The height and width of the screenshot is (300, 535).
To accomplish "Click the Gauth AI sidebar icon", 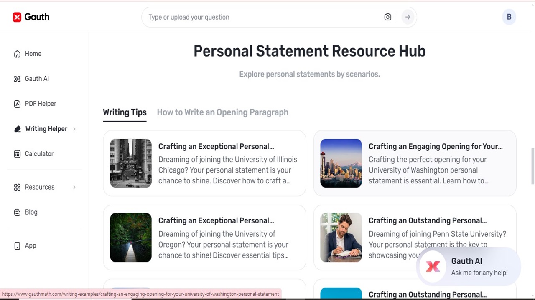I will click(x=17, y=79).
